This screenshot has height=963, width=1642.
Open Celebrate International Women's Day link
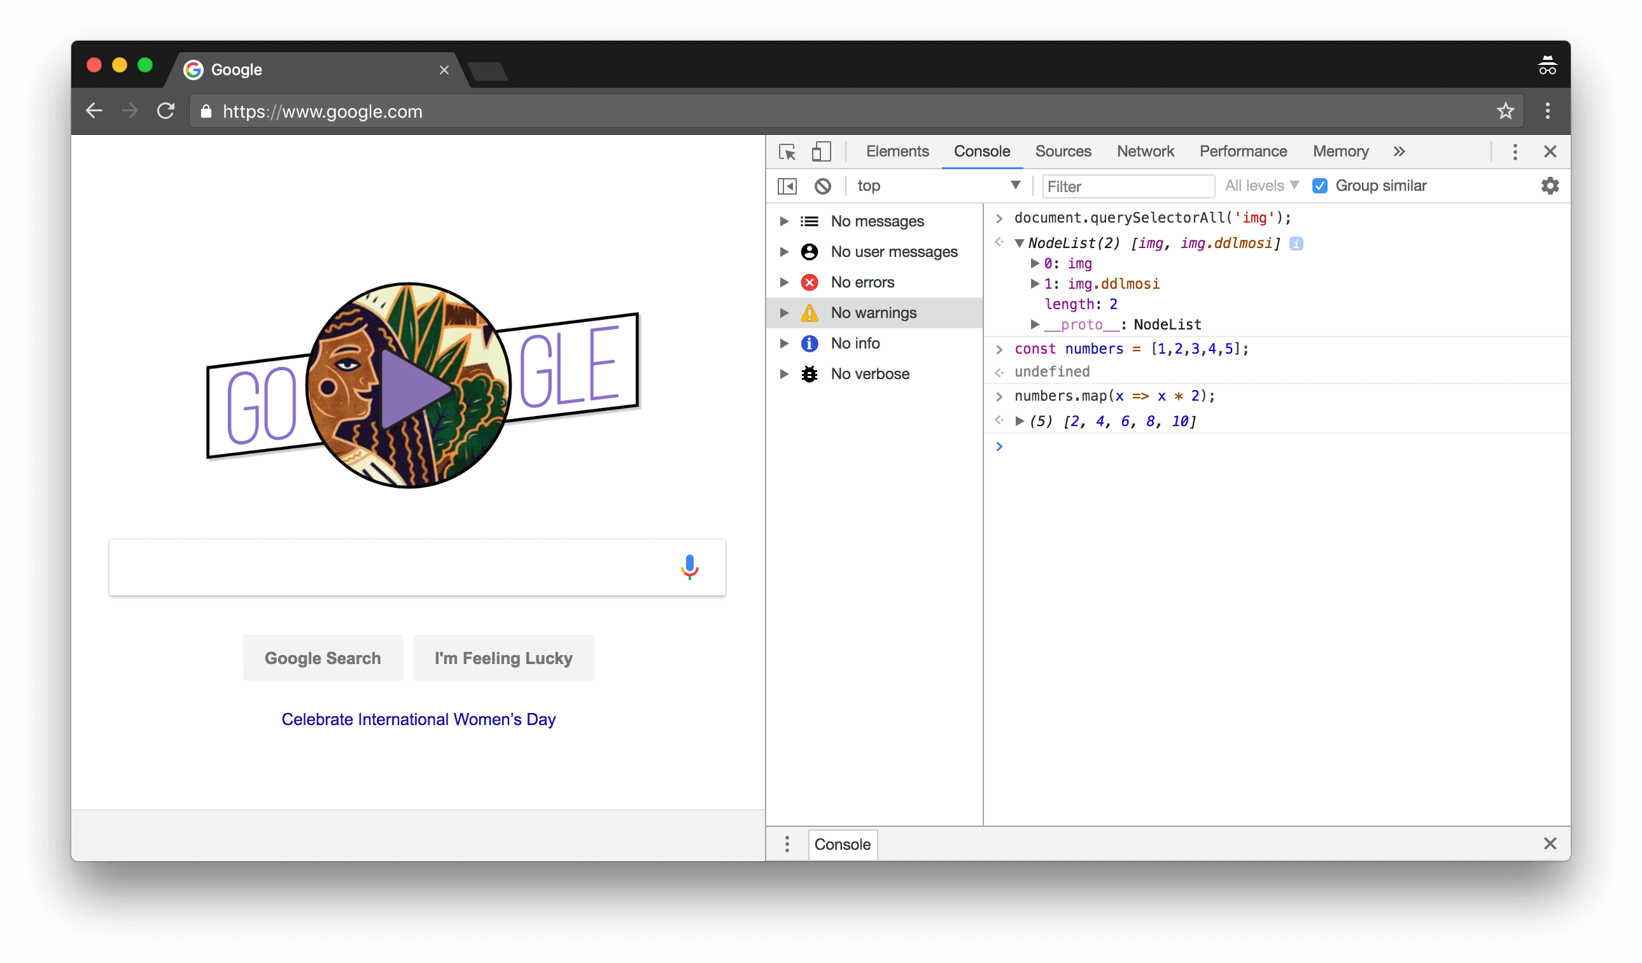click(418, 719)
